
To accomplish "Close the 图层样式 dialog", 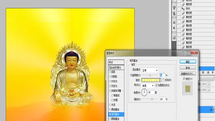I will coord(194,52).
